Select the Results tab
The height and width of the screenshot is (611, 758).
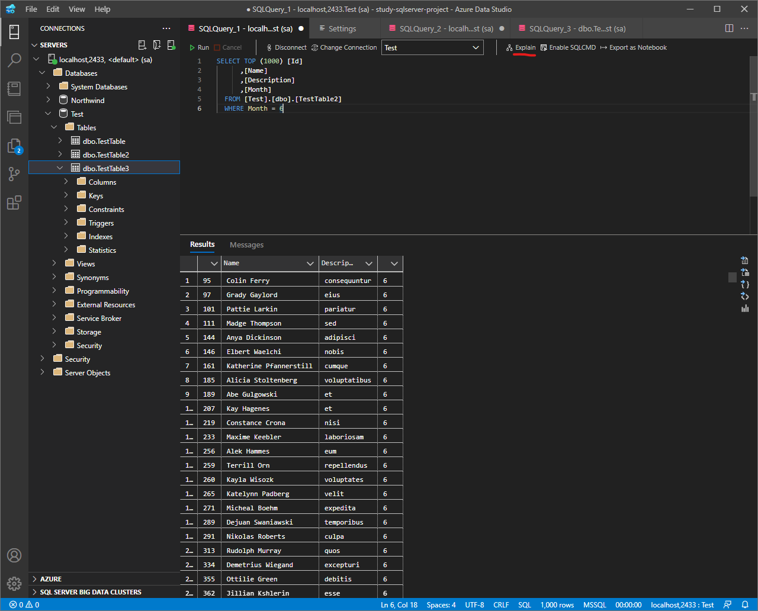(x=203, y=245)
